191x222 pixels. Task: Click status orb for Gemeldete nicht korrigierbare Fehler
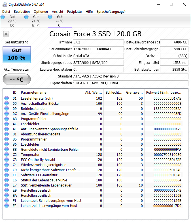point(7,149)
